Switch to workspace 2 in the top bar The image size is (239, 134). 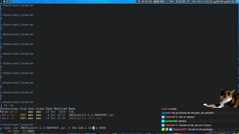click(9, 2)
